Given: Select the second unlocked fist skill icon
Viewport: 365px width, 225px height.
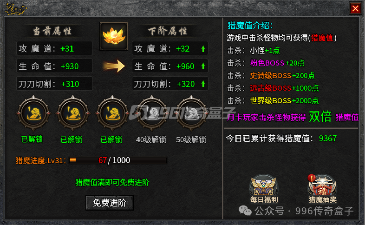Looking at the screenshot, I should coord(73,113).
